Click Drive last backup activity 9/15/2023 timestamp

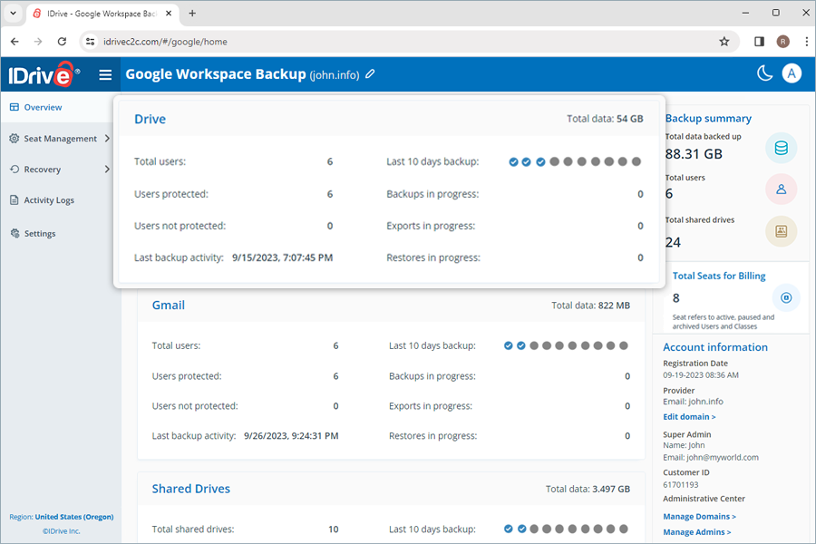pyautogui.click(x=282, y=257)
